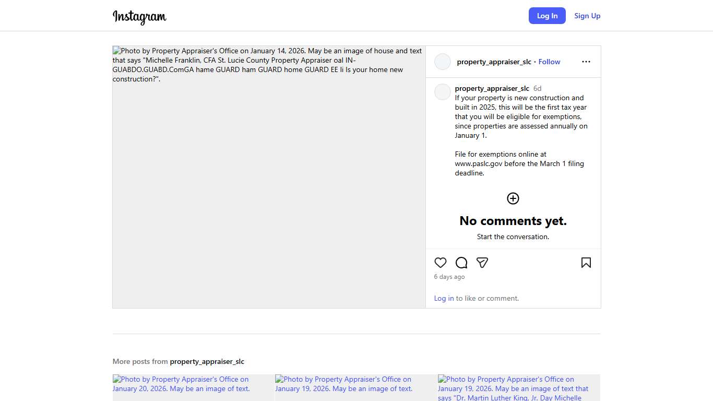The image size is (713, 401).
Task: Click the Instagram logo
Action: (x=139, y=17)
